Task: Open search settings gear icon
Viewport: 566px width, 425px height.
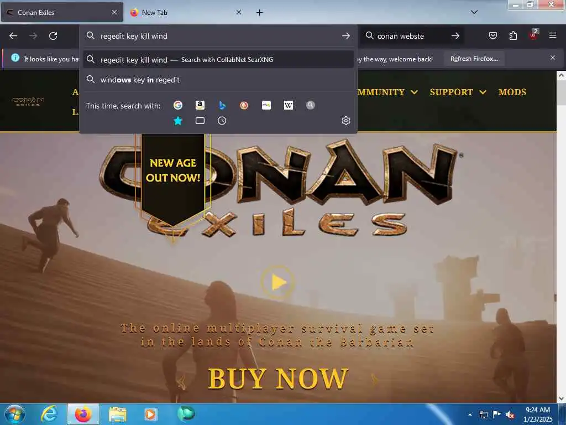Action: tap(346, 121)
